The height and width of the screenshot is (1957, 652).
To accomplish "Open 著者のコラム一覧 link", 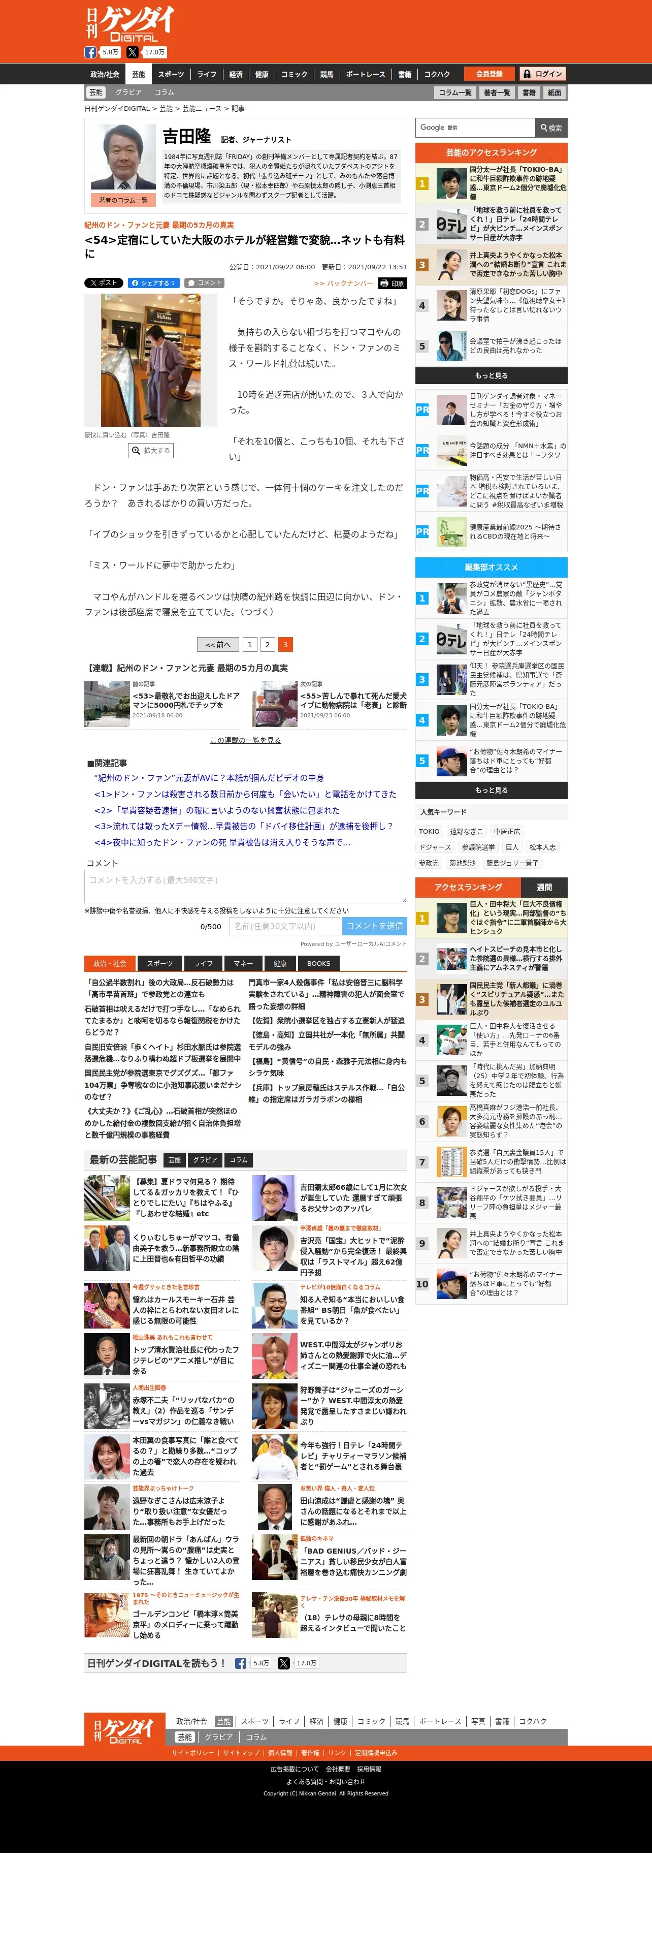I will pyautogui.click(x=123, y=200).
